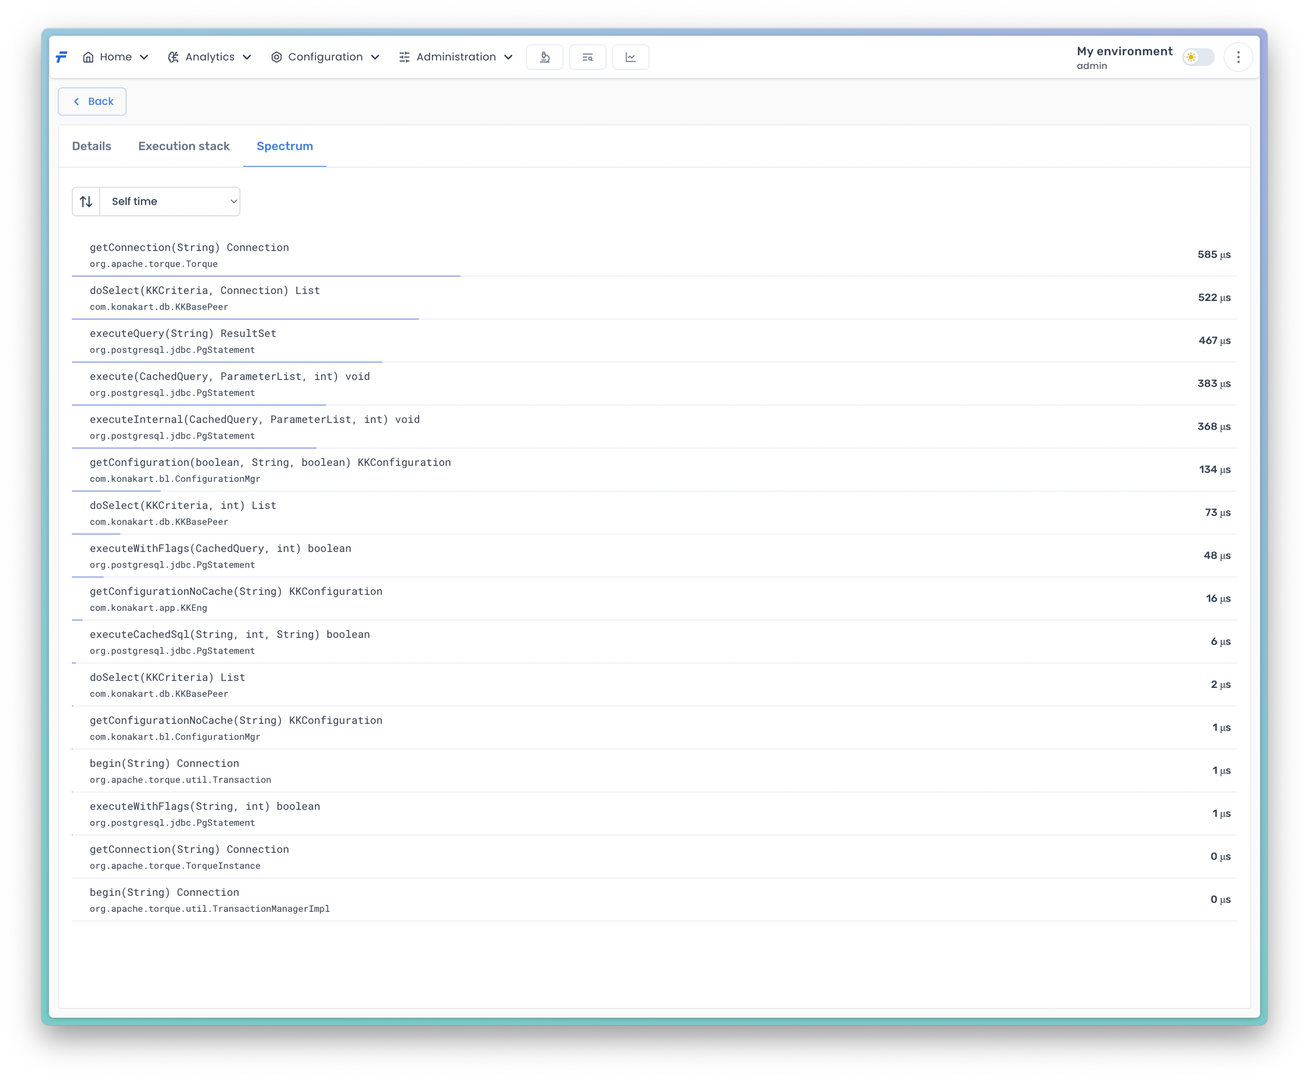Click the list search icon button
Viewport: 1309px width, 1080px height.
point(587,57)
